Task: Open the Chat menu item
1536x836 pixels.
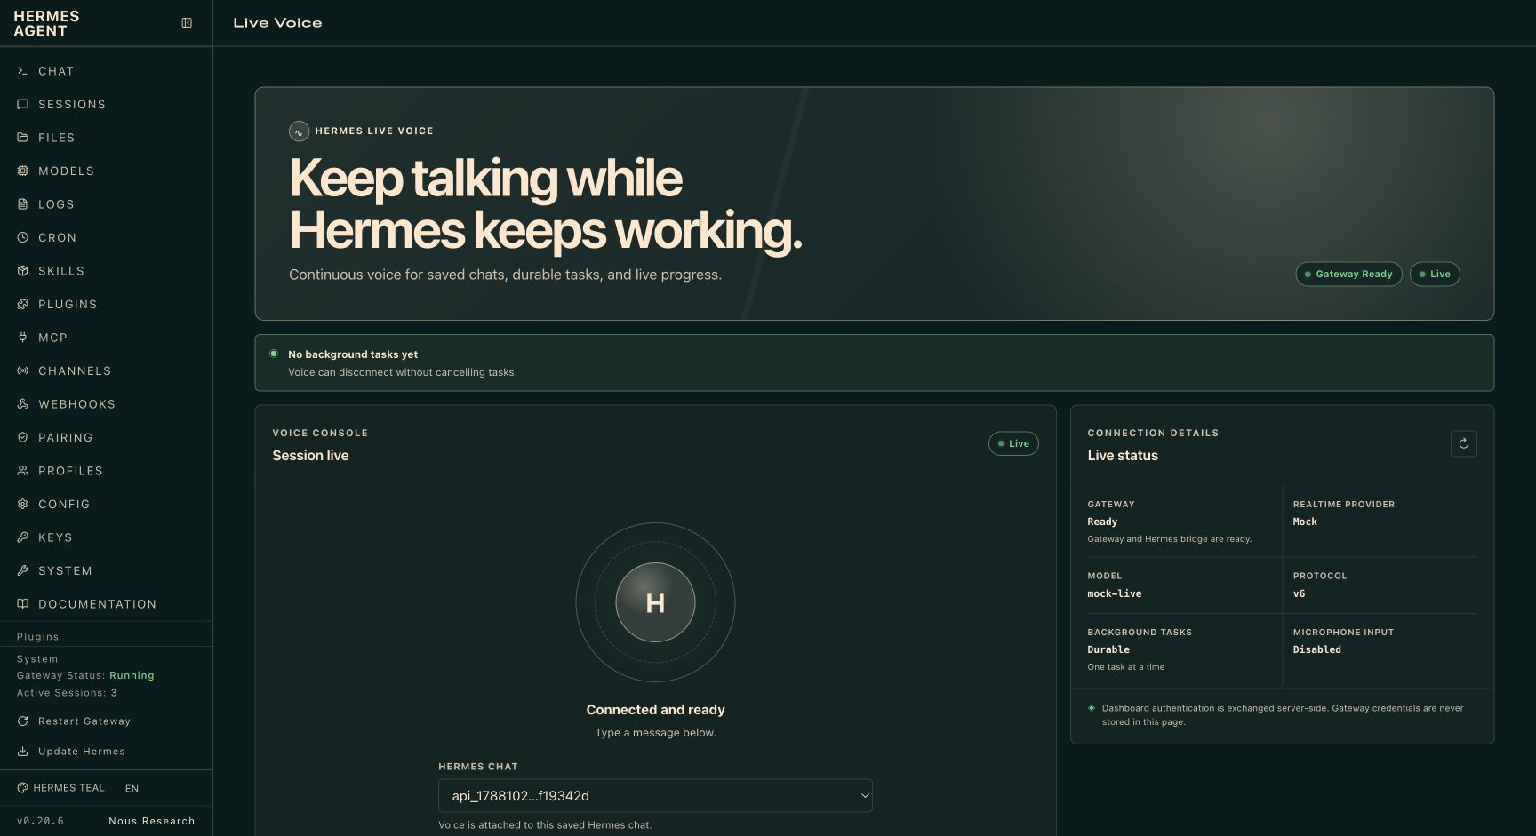Action: [x=106, y=71]
